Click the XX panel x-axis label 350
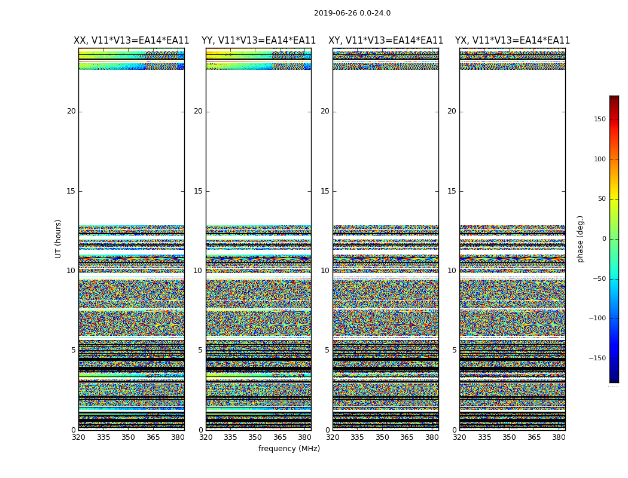This screenshot has width=628, height=478. click(x=128, y=437)
